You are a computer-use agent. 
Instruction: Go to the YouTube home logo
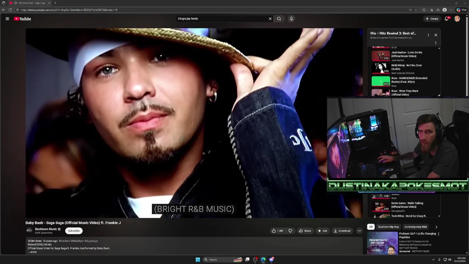coord(23,19)
